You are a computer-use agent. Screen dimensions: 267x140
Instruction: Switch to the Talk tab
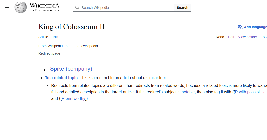click(x=55, y=37)
